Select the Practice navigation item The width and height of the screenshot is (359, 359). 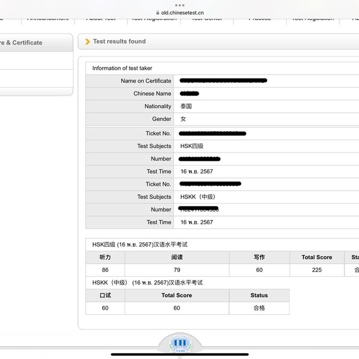pos(260,19)
